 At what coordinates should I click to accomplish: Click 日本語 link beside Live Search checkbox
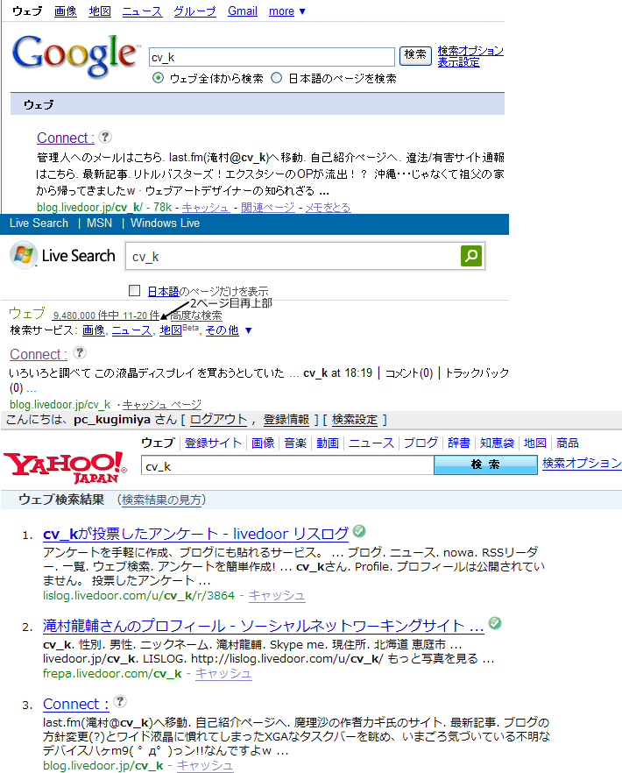[163, 291]
